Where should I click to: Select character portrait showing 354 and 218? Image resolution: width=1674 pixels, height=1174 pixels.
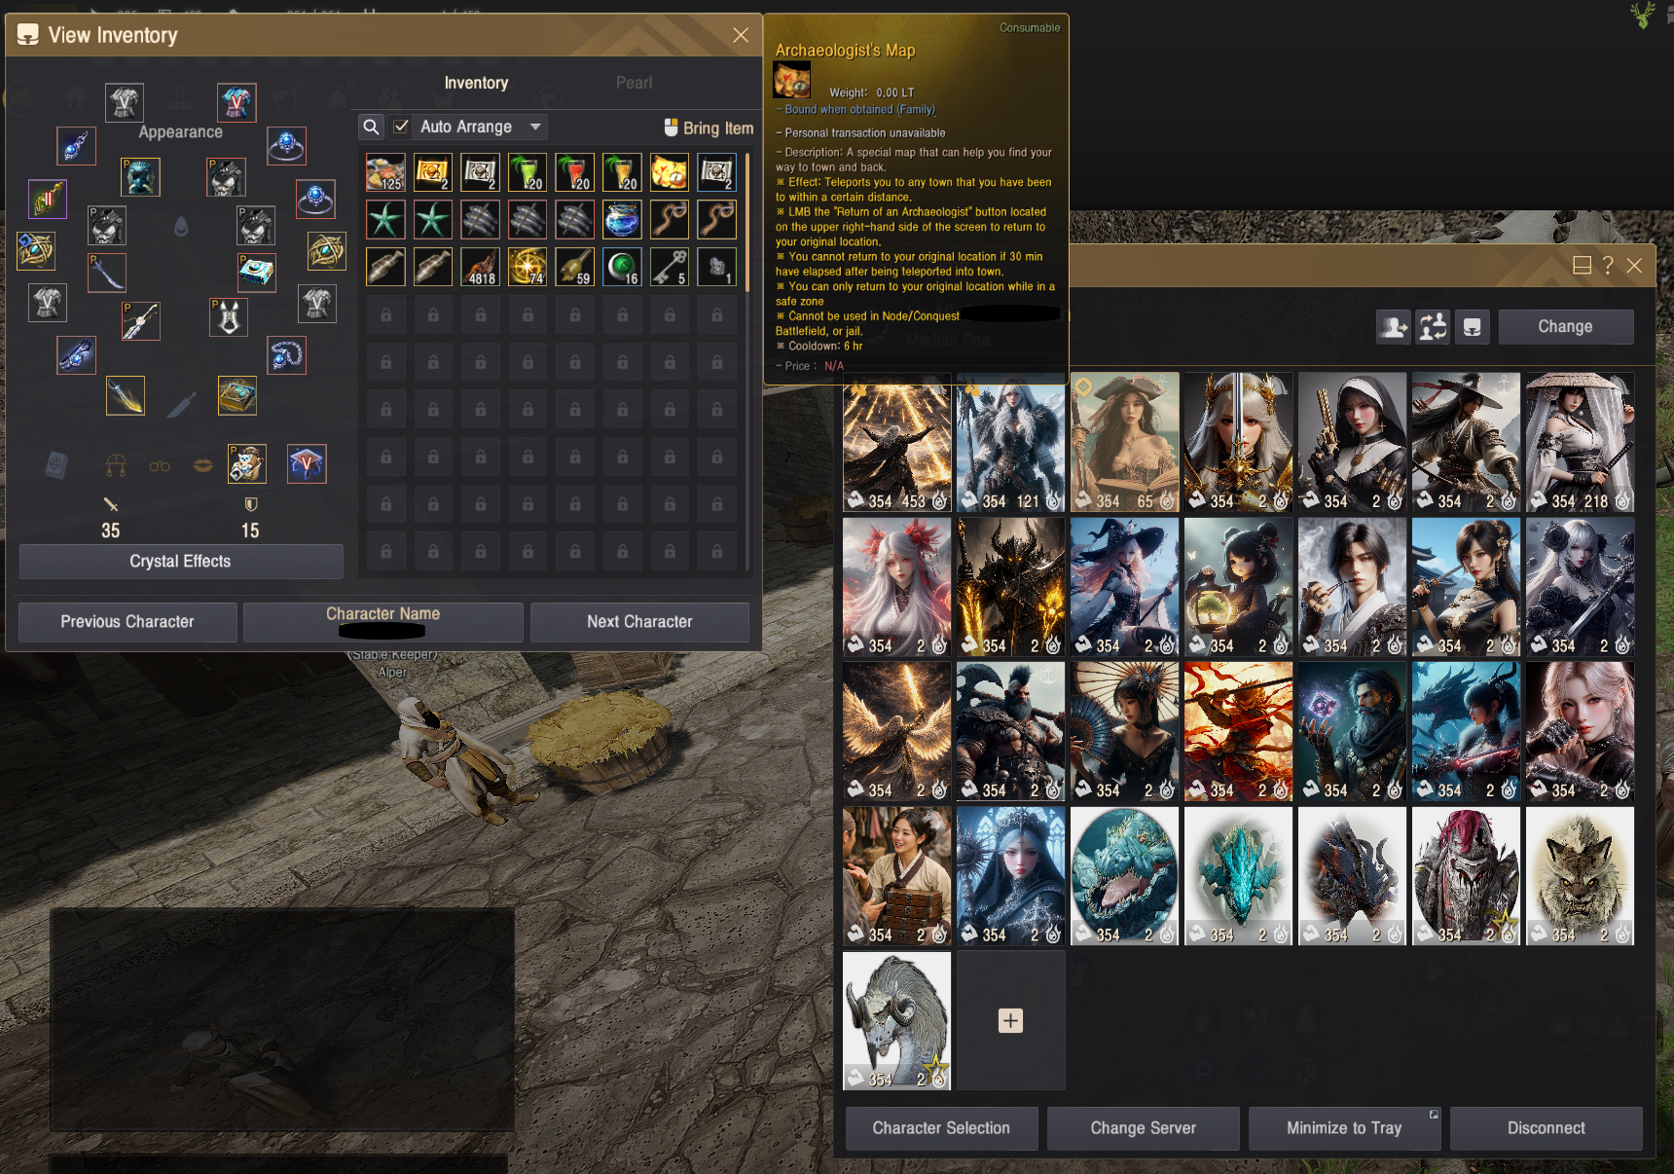pyautogui.click(x=1581, y=442)
